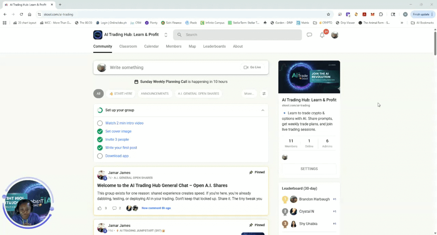Open the group switcher arrows
The image size is (437, 235).
coord(166,35)
